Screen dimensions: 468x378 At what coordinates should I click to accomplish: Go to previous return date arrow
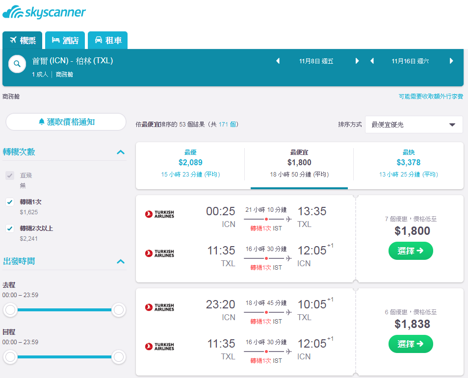(x=372, y=61)
